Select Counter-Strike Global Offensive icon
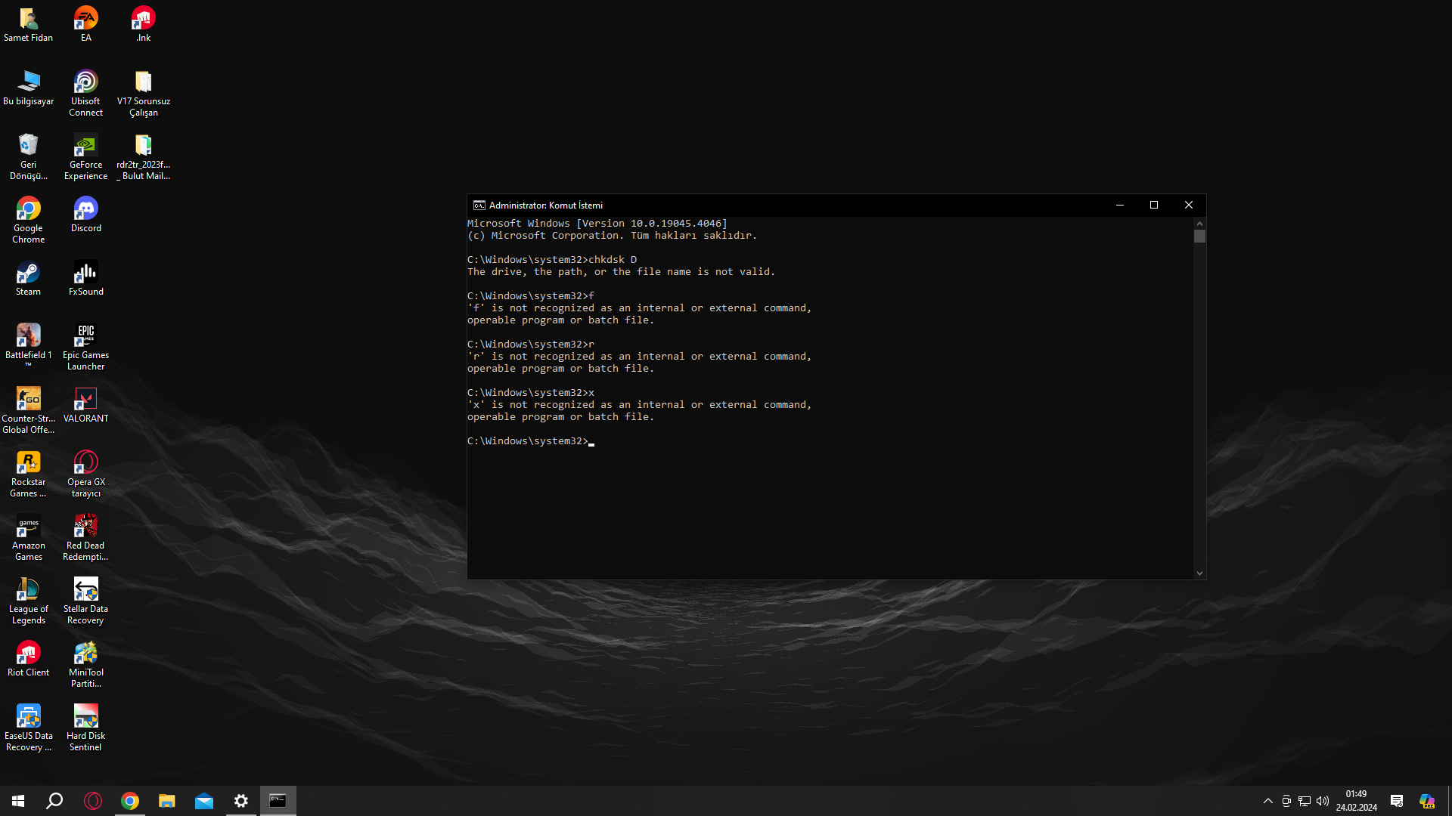Viewport: 1452px width, 816px height. pyautogui.click(x=28, y=411)
